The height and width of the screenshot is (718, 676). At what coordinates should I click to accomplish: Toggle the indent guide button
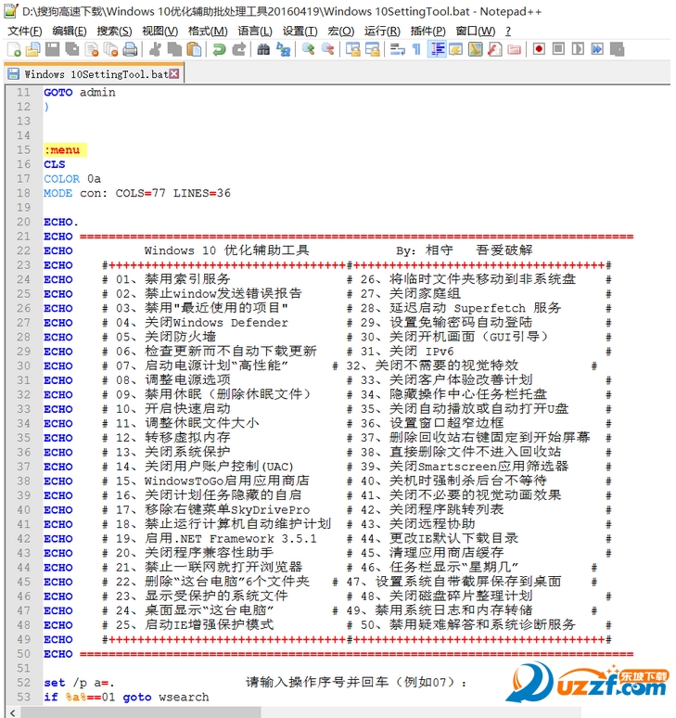[x=437, y=49]
